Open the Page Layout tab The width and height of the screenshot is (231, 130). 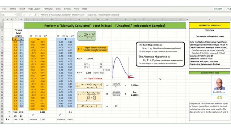pyautogui.click(x=34, y=9)
